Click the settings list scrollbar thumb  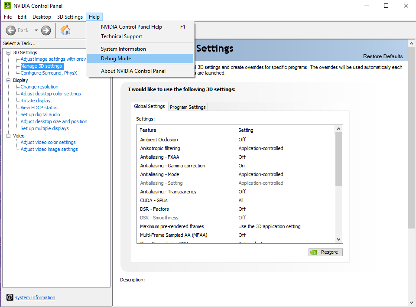pos(338,159)
